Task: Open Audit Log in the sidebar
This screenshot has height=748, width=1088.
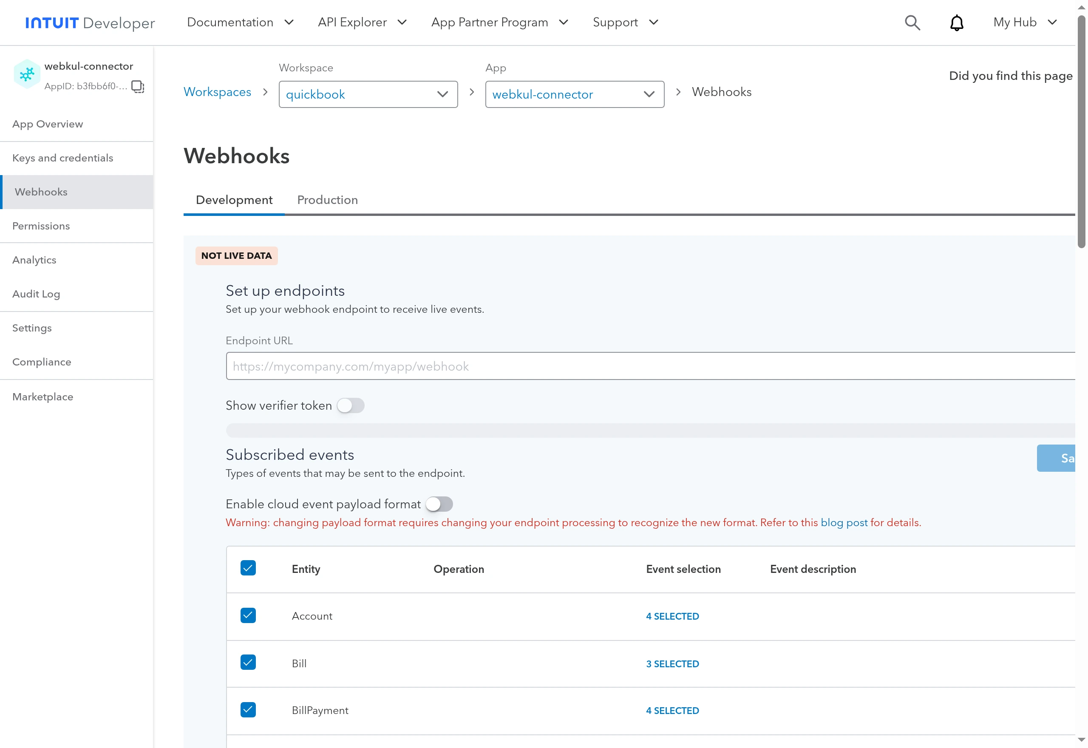Action: [x=76, y=294]
